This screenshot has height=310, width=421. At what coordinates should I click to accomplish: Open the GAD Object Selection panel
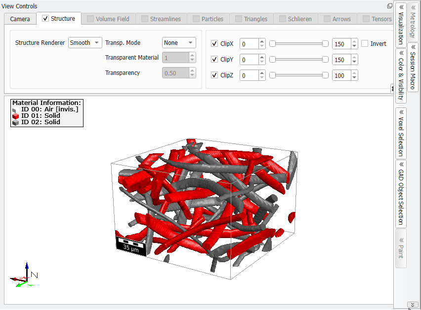(x=401, y=194)
